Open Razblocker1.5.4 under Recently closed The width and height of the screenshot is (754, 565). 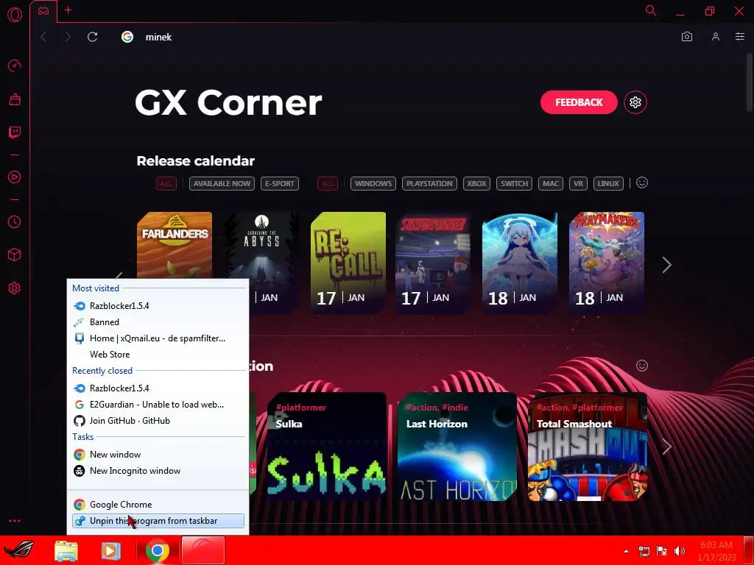pyautogui.click(x=158, y=388)
